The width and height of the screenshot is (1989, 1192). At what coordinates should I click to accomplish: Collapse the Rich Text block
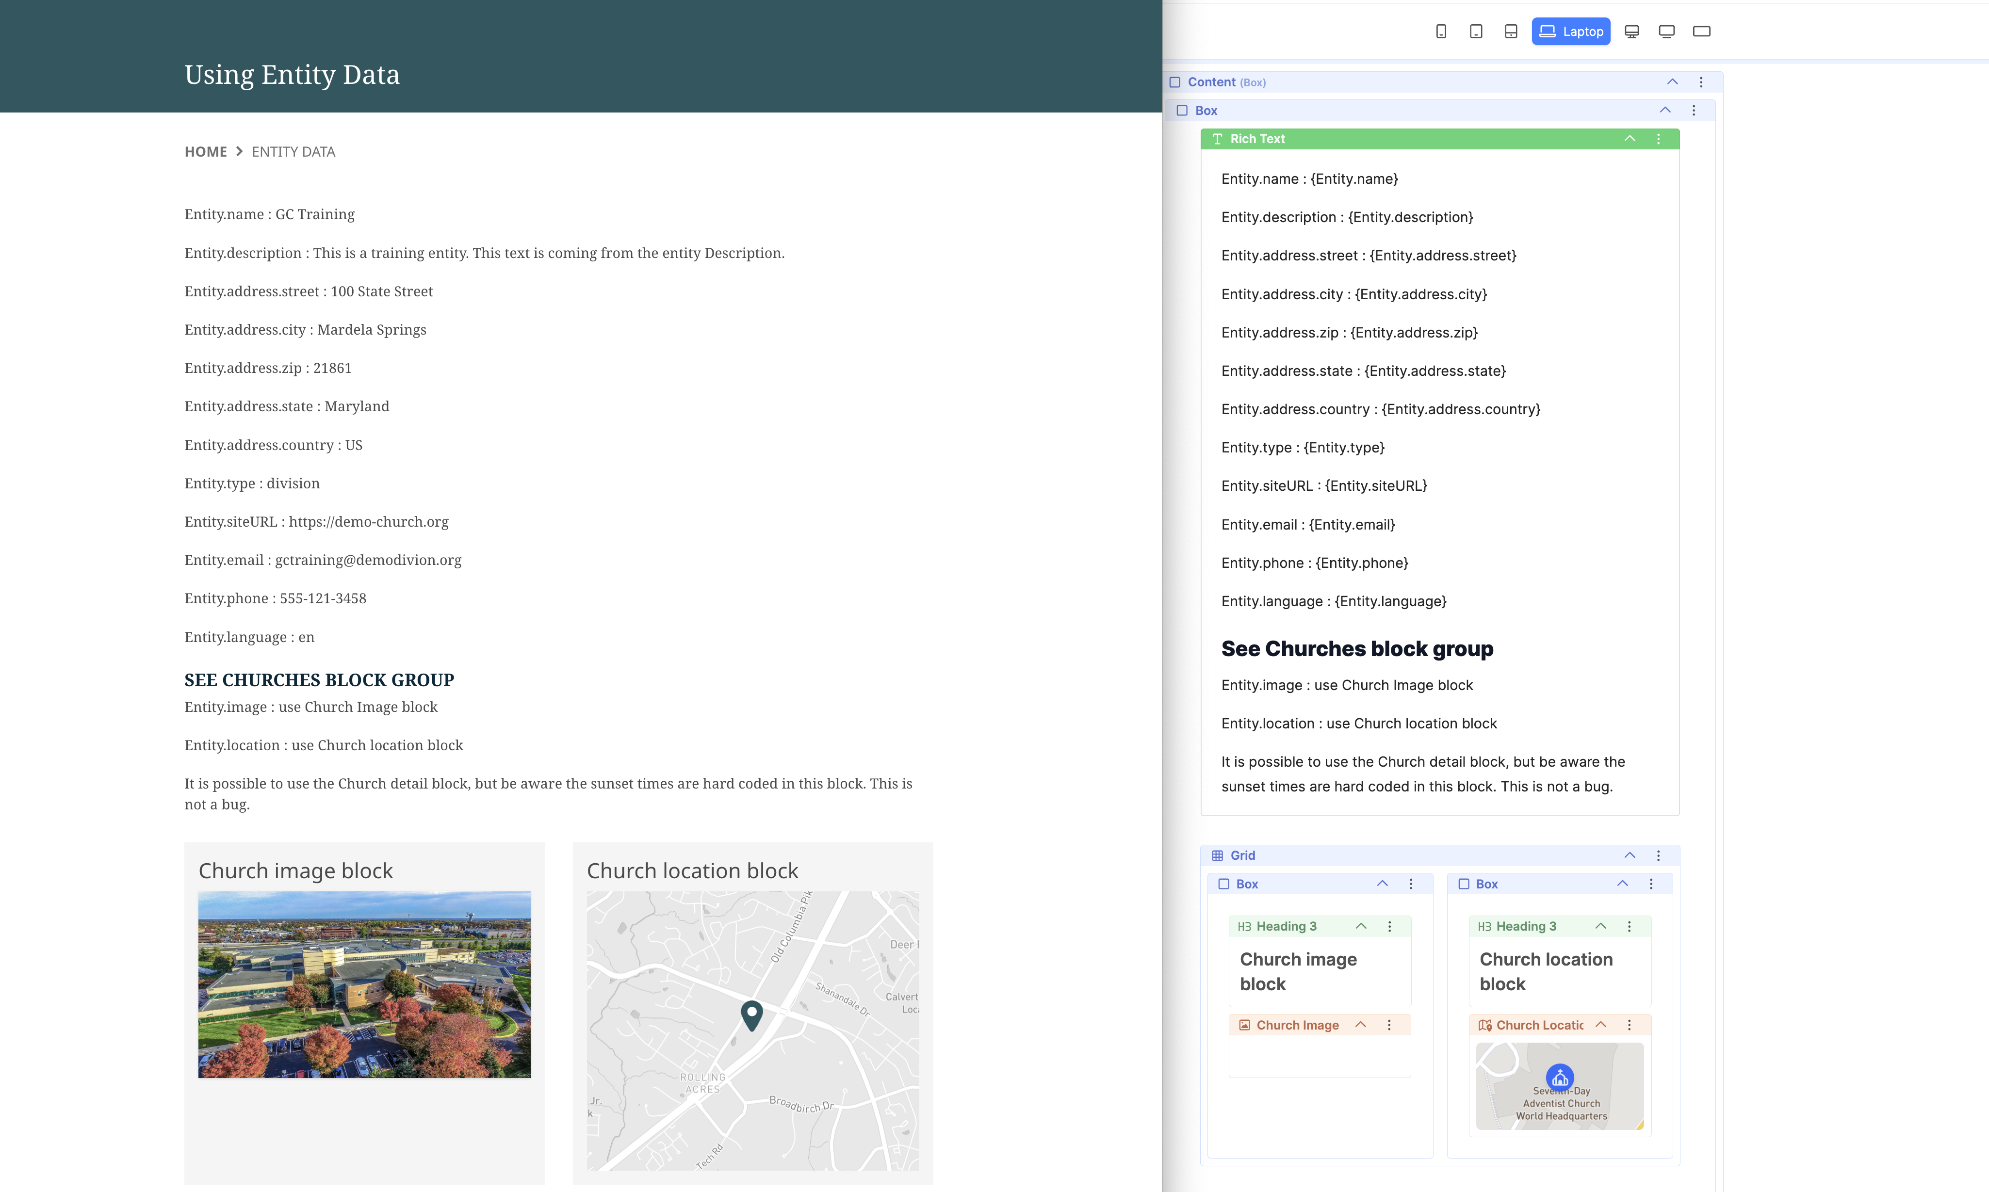[1629, 139]
